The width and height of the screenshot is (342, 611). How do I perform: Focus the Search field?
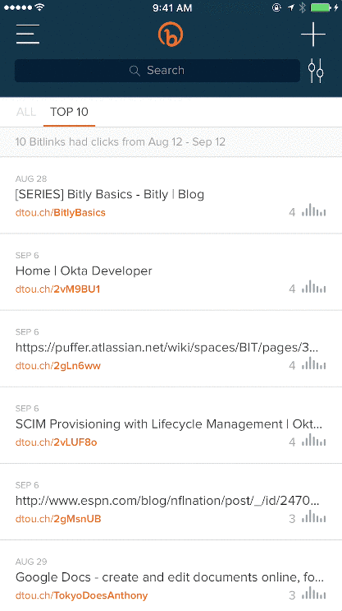[157, 71]
